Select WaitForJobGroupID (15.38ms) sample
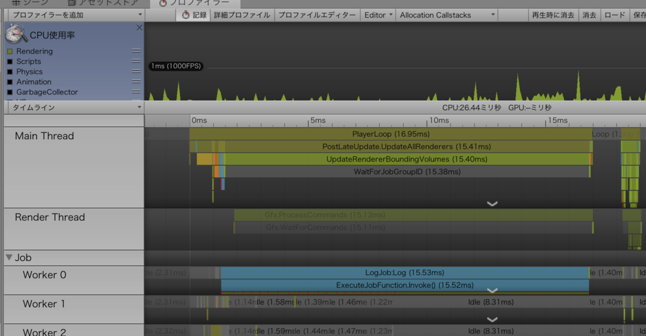Viewport: 646px width, 336px height. [x=407, y=171]
